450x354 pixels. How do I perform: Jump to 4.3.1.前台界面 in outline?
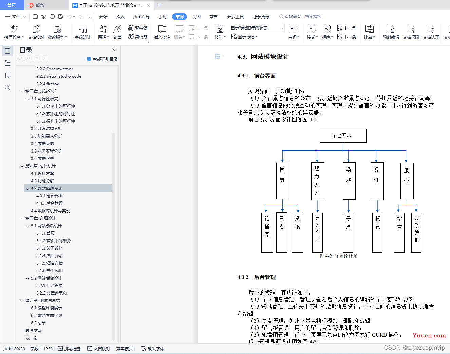(50, 196)
